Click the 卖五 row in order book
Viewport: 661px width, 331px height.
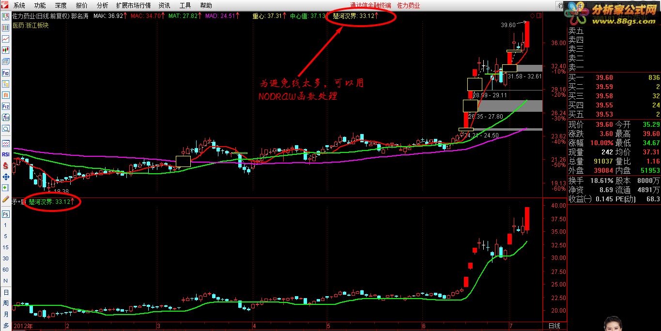pos(614,31)
